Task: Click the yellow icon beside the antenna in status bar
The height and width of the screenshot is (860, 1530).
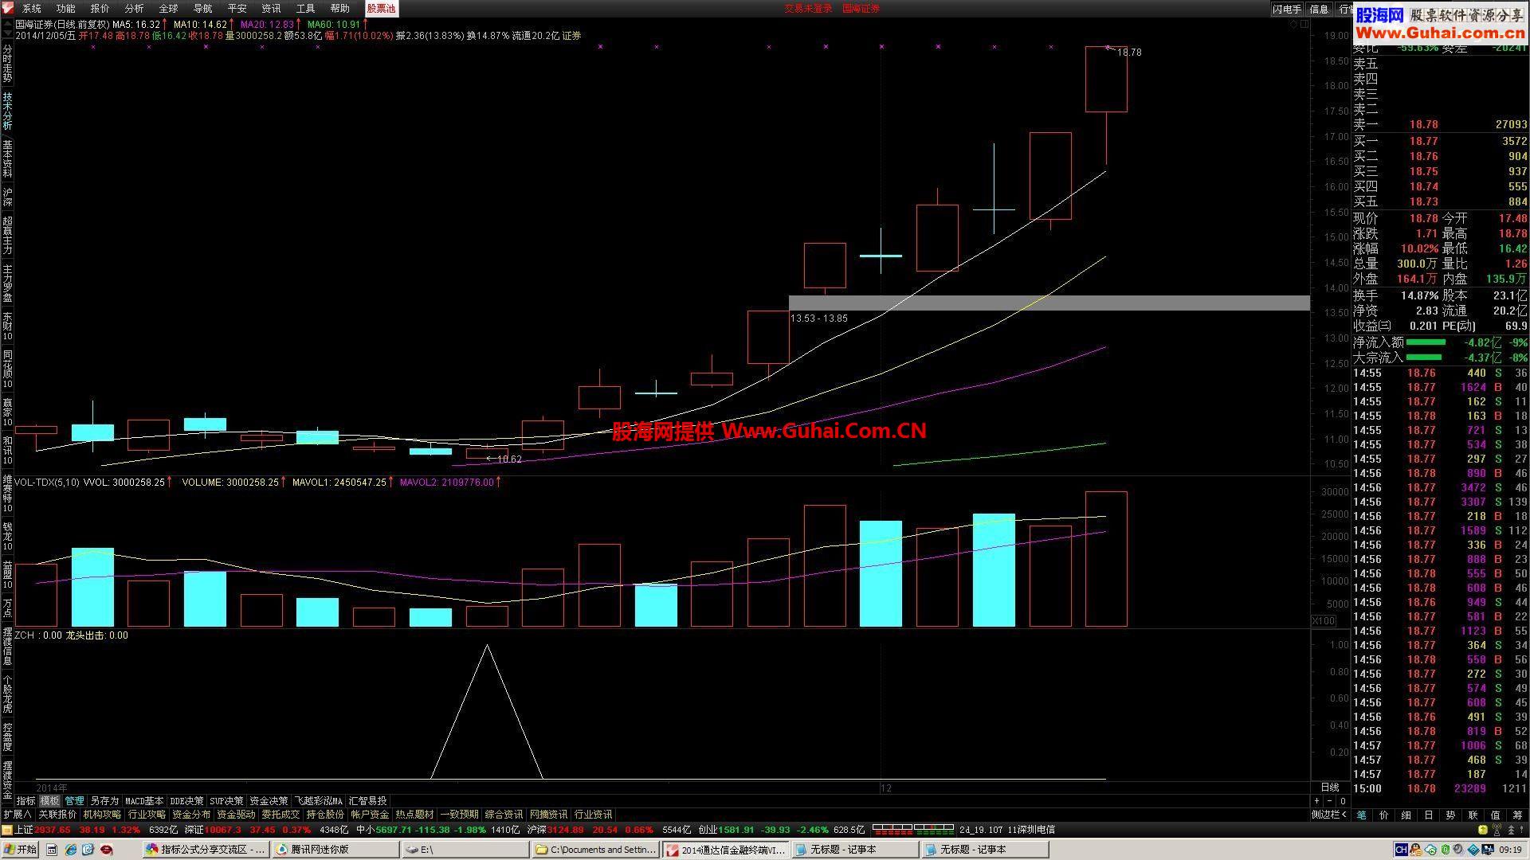Action: (x=1483, y=830)
